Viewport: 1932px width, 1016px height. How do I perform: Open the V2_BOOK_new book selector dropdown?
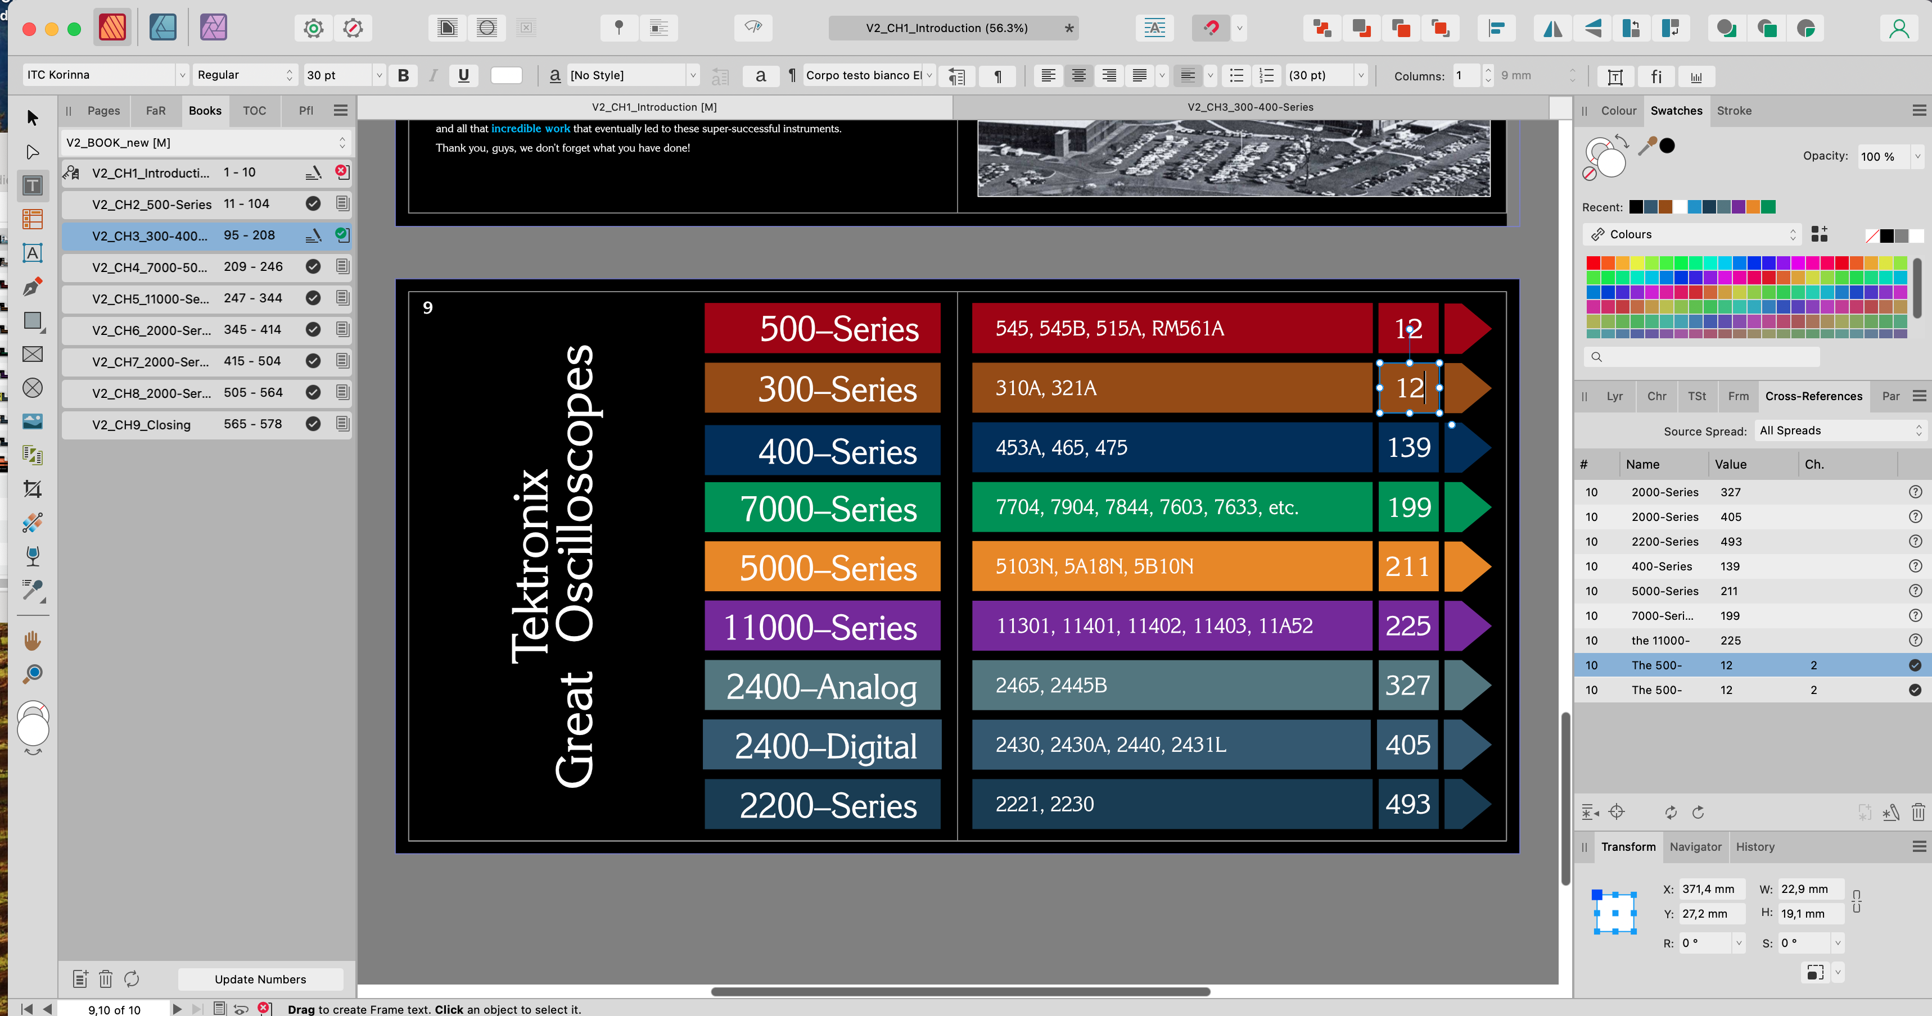point(206,143)
